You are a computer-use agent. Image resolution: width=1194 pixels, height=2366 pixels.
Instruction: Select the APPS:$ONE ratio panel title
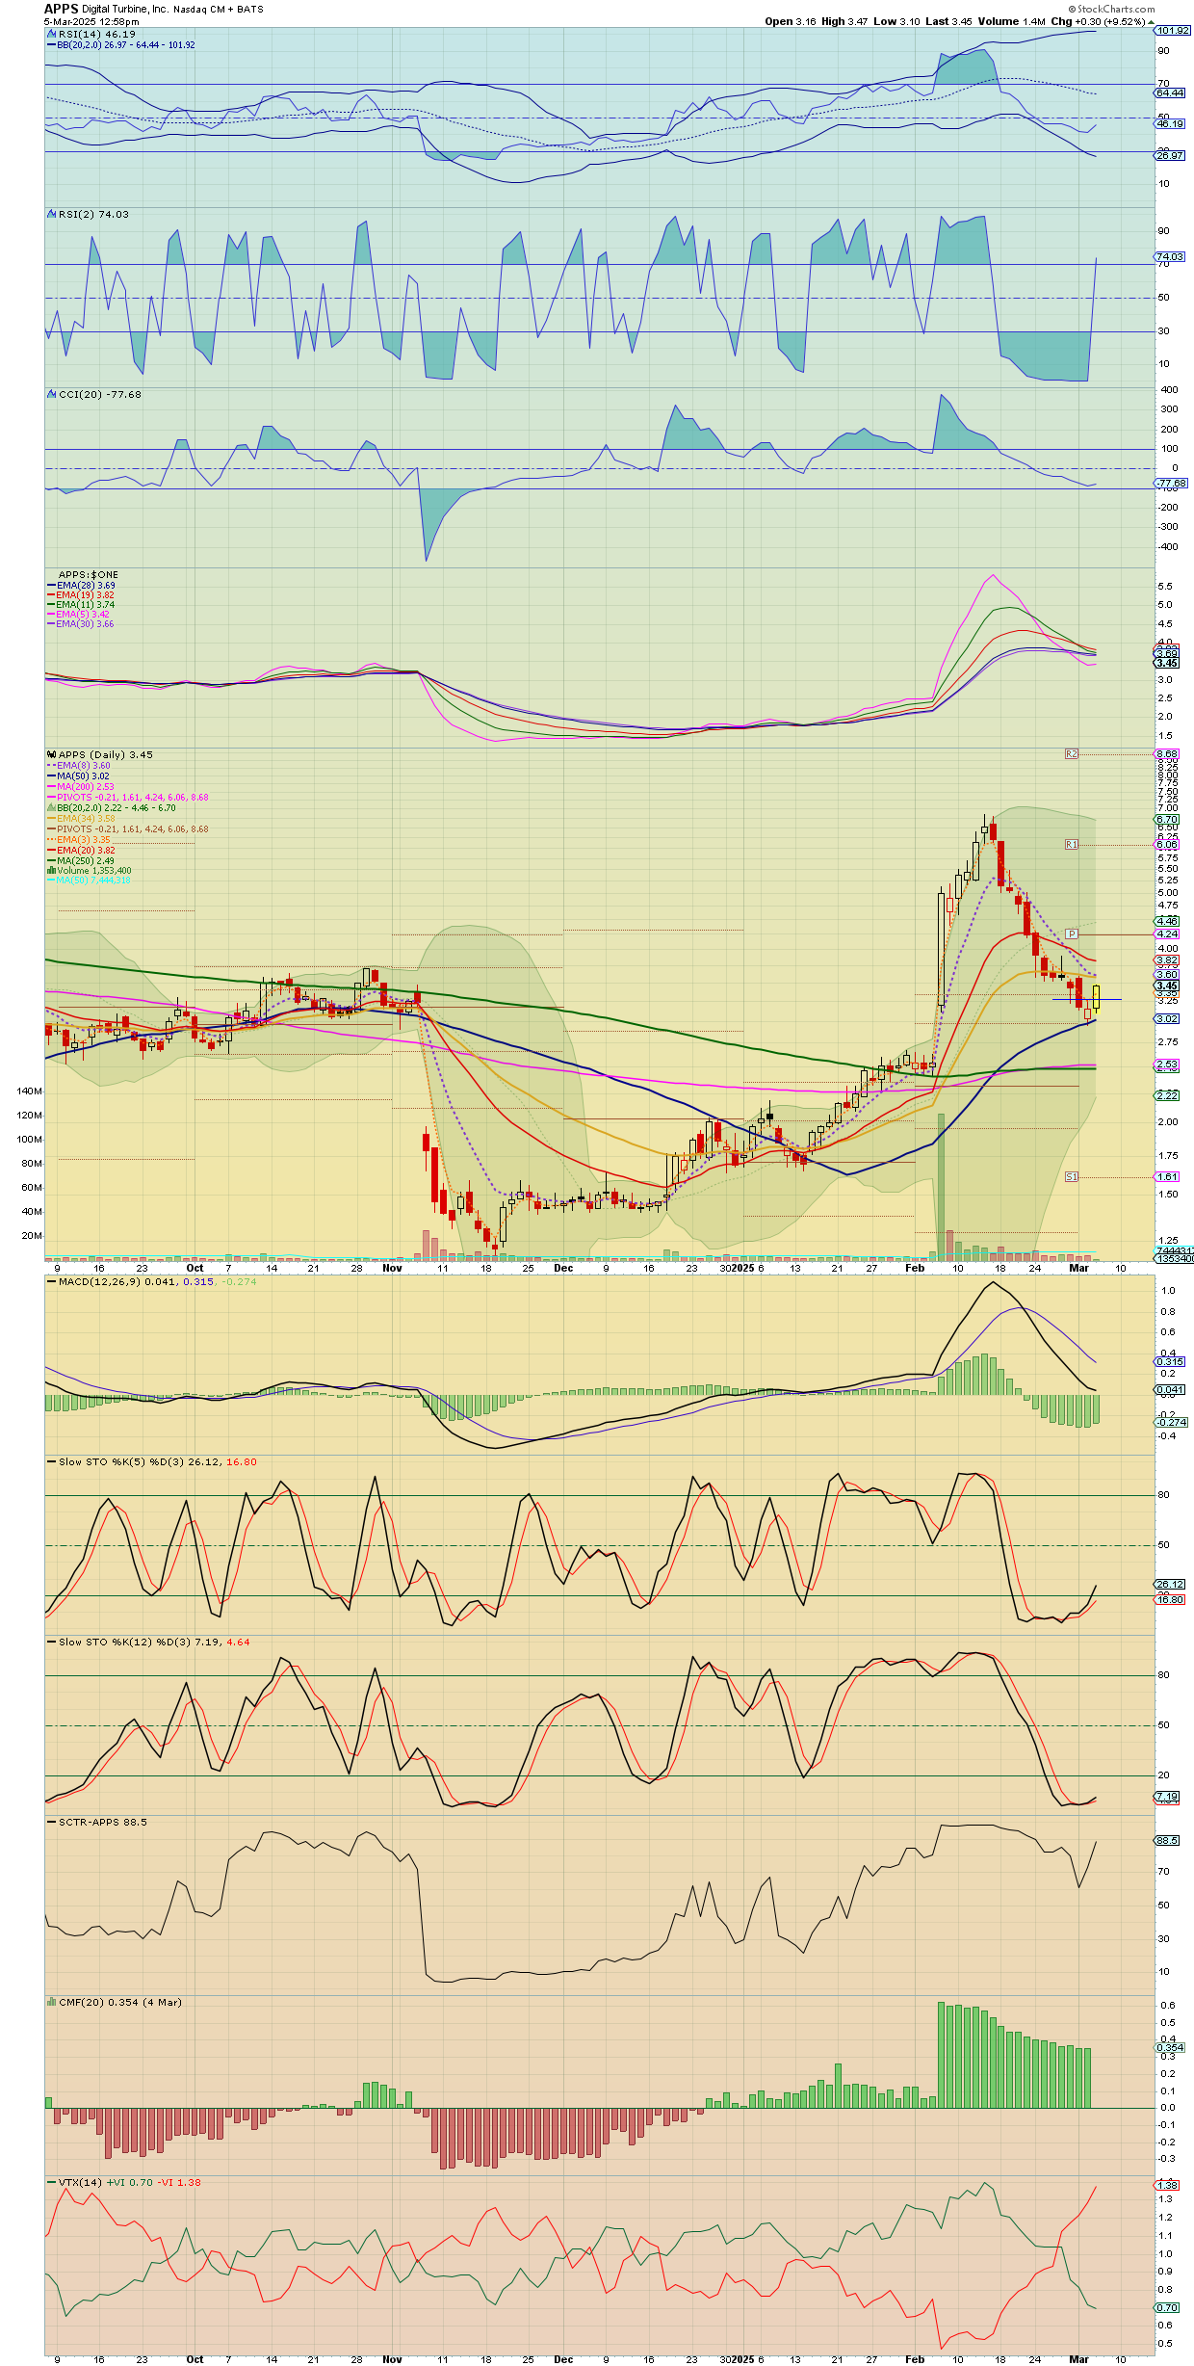coord(89,574)
